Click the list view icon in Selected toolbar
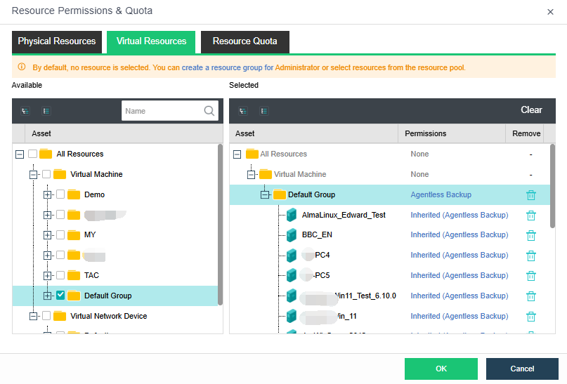 pyautogui.click(x=264, y=111)
